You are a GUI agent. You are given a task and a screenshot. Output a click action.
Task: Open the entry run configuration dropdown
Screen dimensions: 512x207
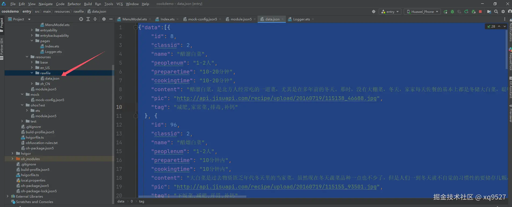pyautogui.click(x=390, y=12)
